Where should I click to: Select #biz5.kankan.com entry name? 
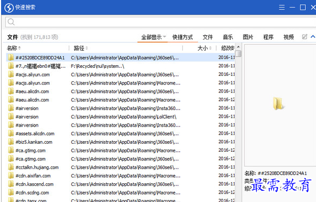34,142
